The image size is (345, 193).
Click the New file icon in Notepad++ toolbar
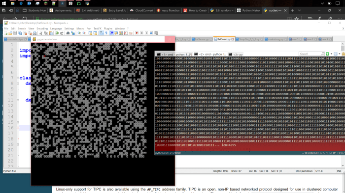pyautogui.click(x=6, y=33)
